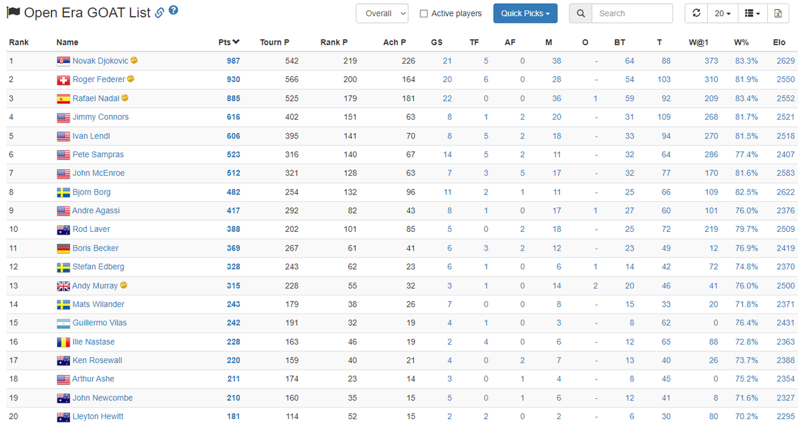Open Bjorn Borg's player link

tap(92, 192)
